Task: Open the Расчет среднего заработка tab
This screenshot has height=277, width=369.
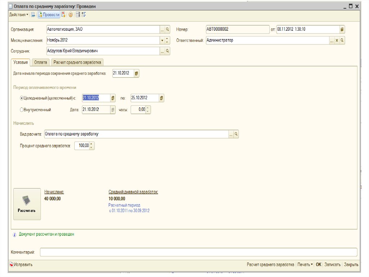Action: click(x=77, y=62)
